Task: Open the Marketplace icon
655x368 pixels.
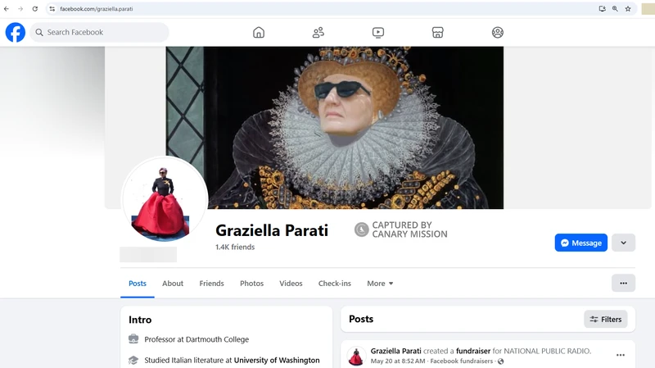Action: click(x=438, y=32)
